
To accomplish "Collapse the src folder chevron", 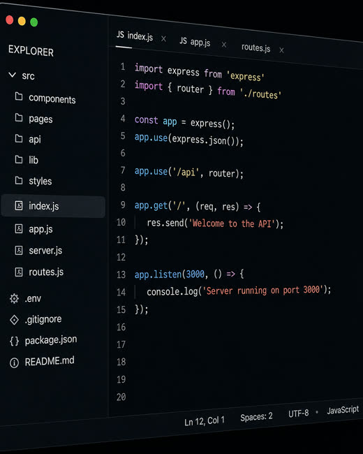I will 12,75.
